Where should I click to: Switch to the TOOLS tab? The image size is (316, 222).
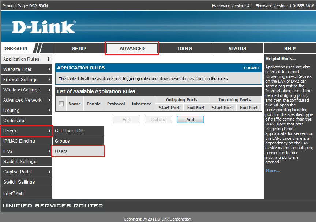pyautogui.click(x=184, y=48)
